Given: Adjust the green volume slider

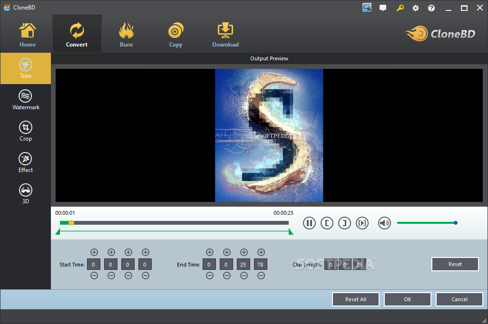Looking at the screenshot, I should tap(427, 223).
